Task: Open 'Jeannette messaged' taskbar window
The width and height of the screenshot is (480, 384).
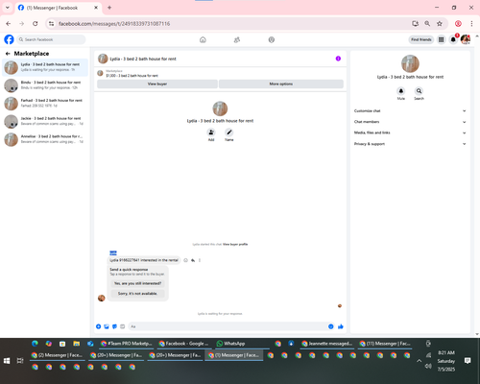Action: click(x=327, y=344)
